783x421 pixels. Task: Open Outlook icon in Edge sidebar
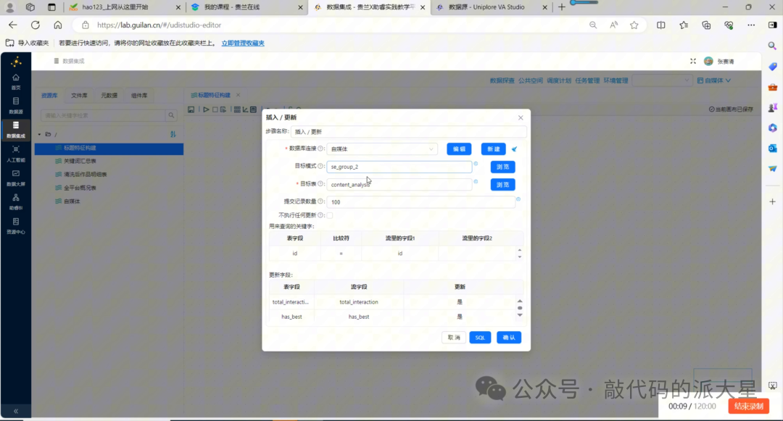(773, 148)
